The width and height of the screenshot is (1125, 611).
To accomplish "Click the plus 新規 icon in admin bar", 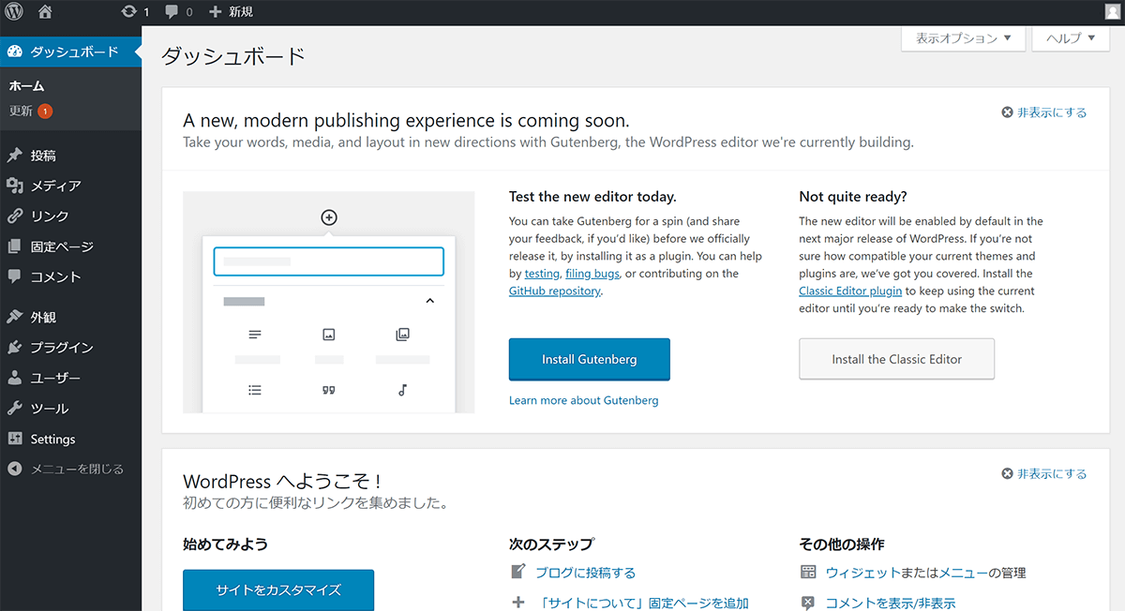I will 215,12.
